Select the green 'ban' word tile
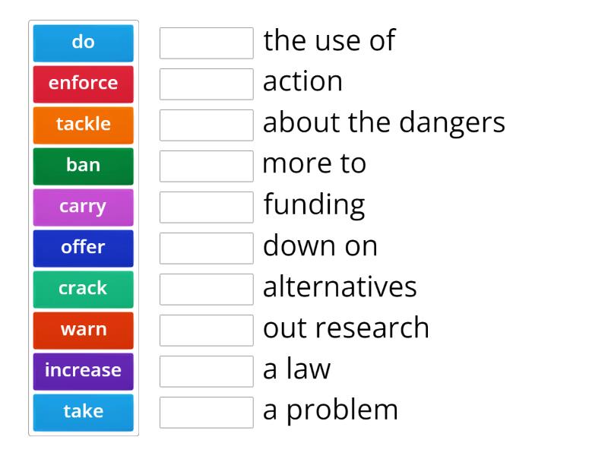Screen dimensions: 608x456 [x=83, y=166]
